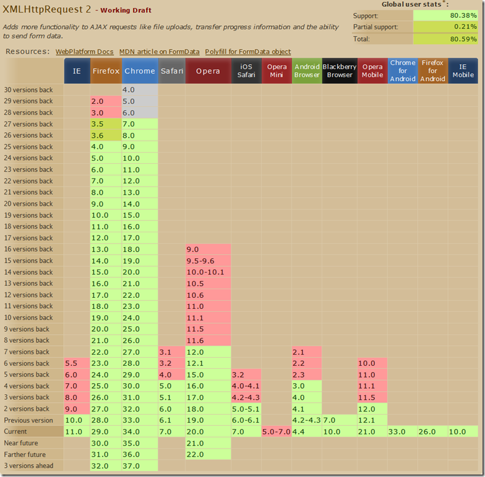Click the Blackberry Browser column header
The width and height of the screenshot is (485, 477).
pos(339,70)
